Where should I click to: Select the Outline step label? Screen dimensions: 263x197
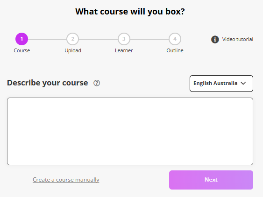point(175,50)
